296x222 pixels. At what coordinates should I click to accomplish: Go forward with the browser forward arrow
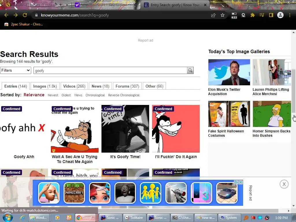pos(16,15)
